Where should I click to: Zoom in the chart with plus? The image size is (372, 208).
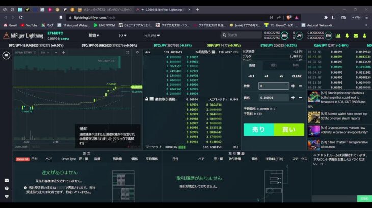pyautogui.click(x=63, y=52)
